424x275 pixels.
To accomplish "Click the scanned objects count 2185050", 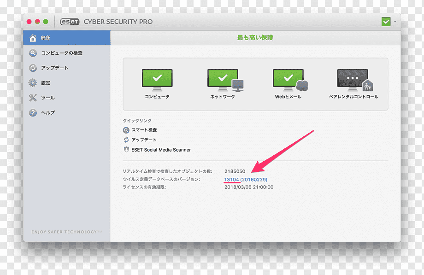I will [235, 171].
